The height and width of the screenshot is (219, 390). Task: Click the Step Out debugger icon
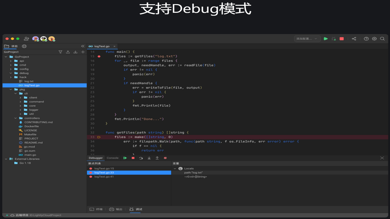(x=157, y=158)
